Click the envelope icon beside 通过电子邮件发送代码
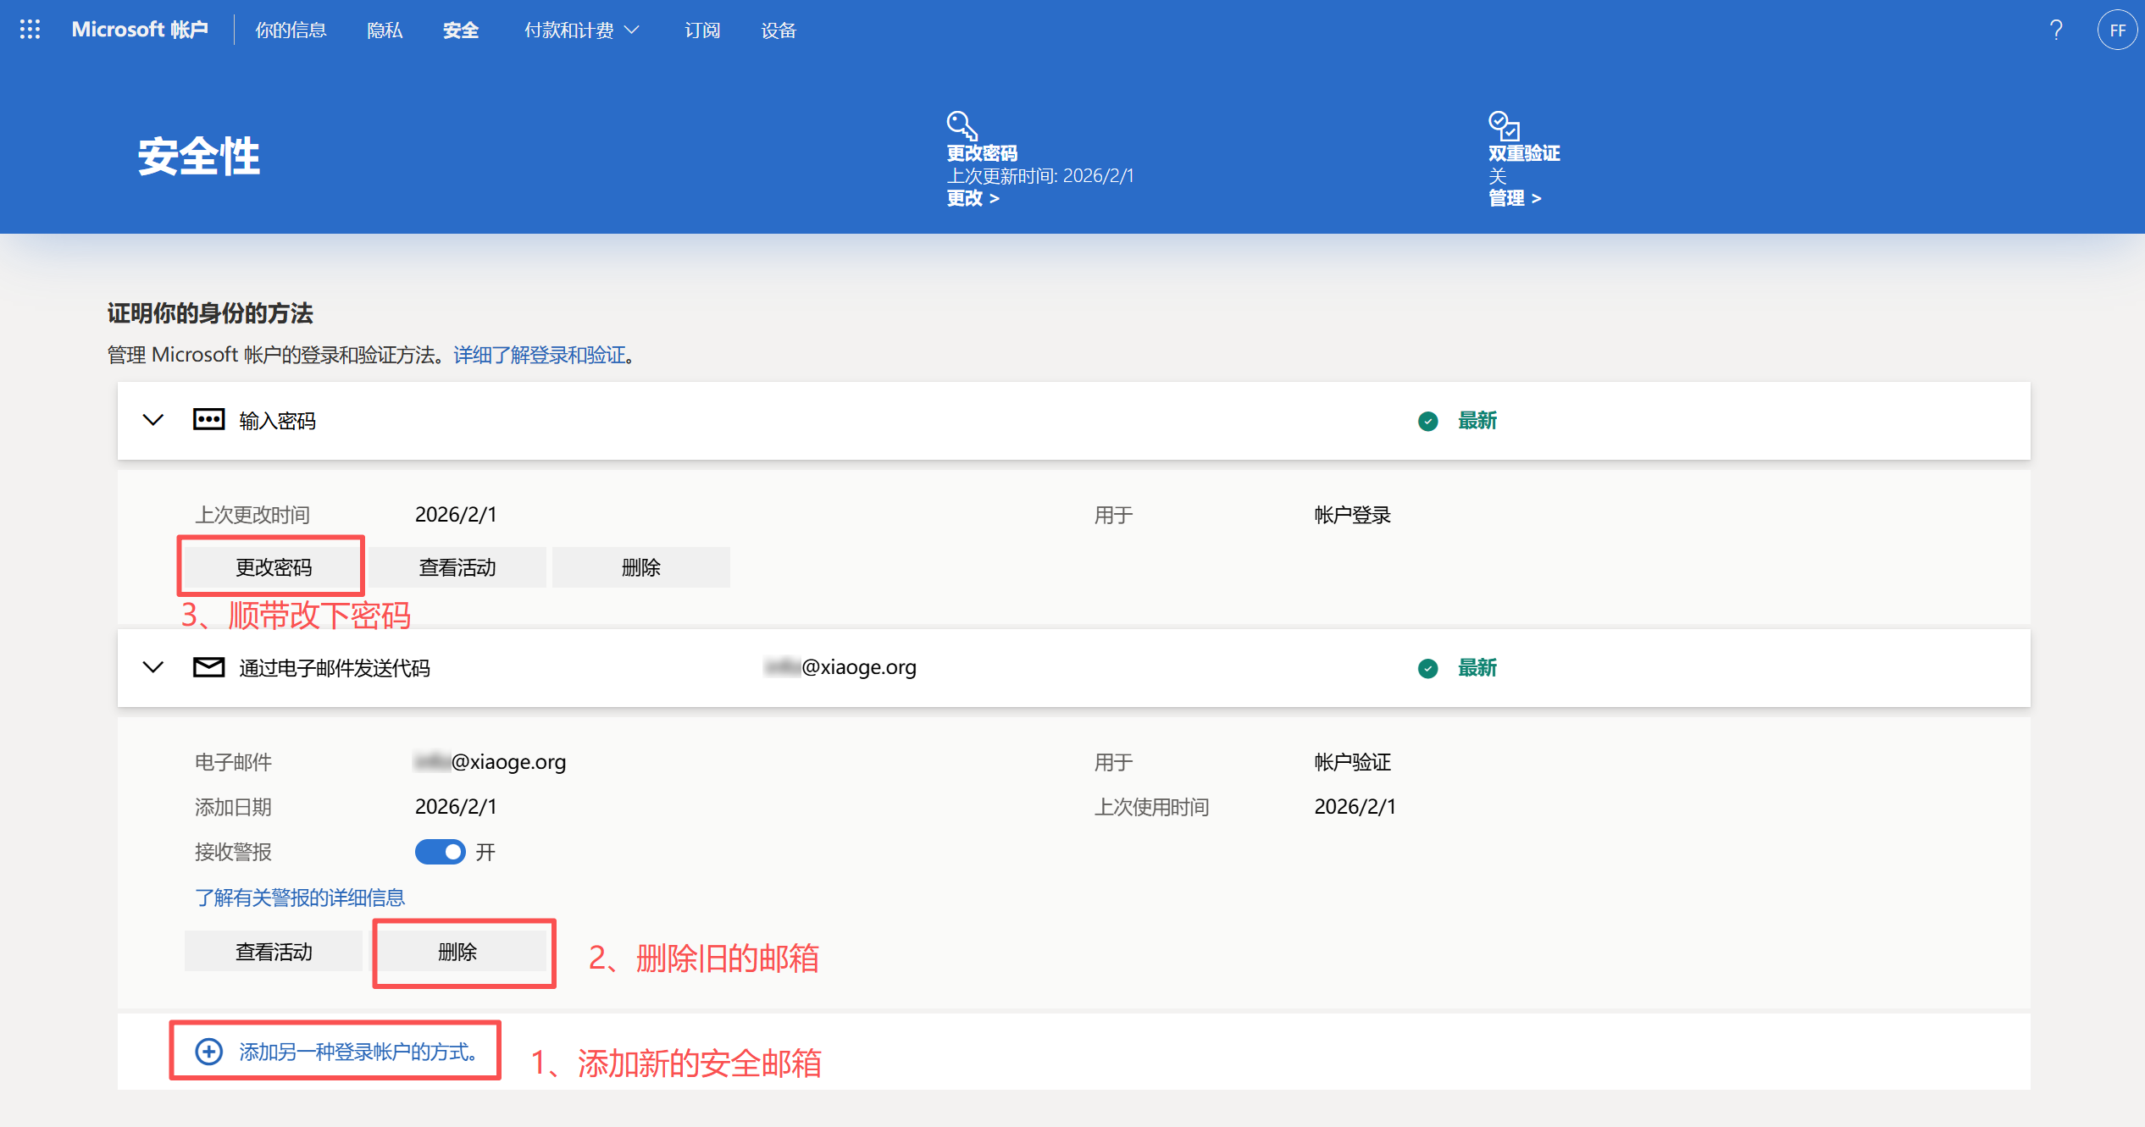Screen dimensions: 2145x1127 (208, 667)
